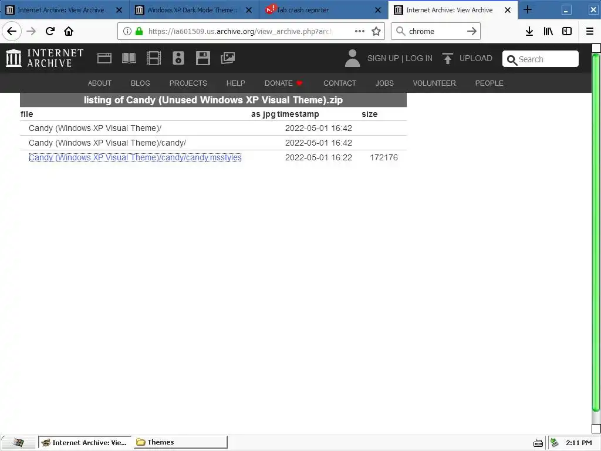Click the user avatar icon

click(352, 58)
